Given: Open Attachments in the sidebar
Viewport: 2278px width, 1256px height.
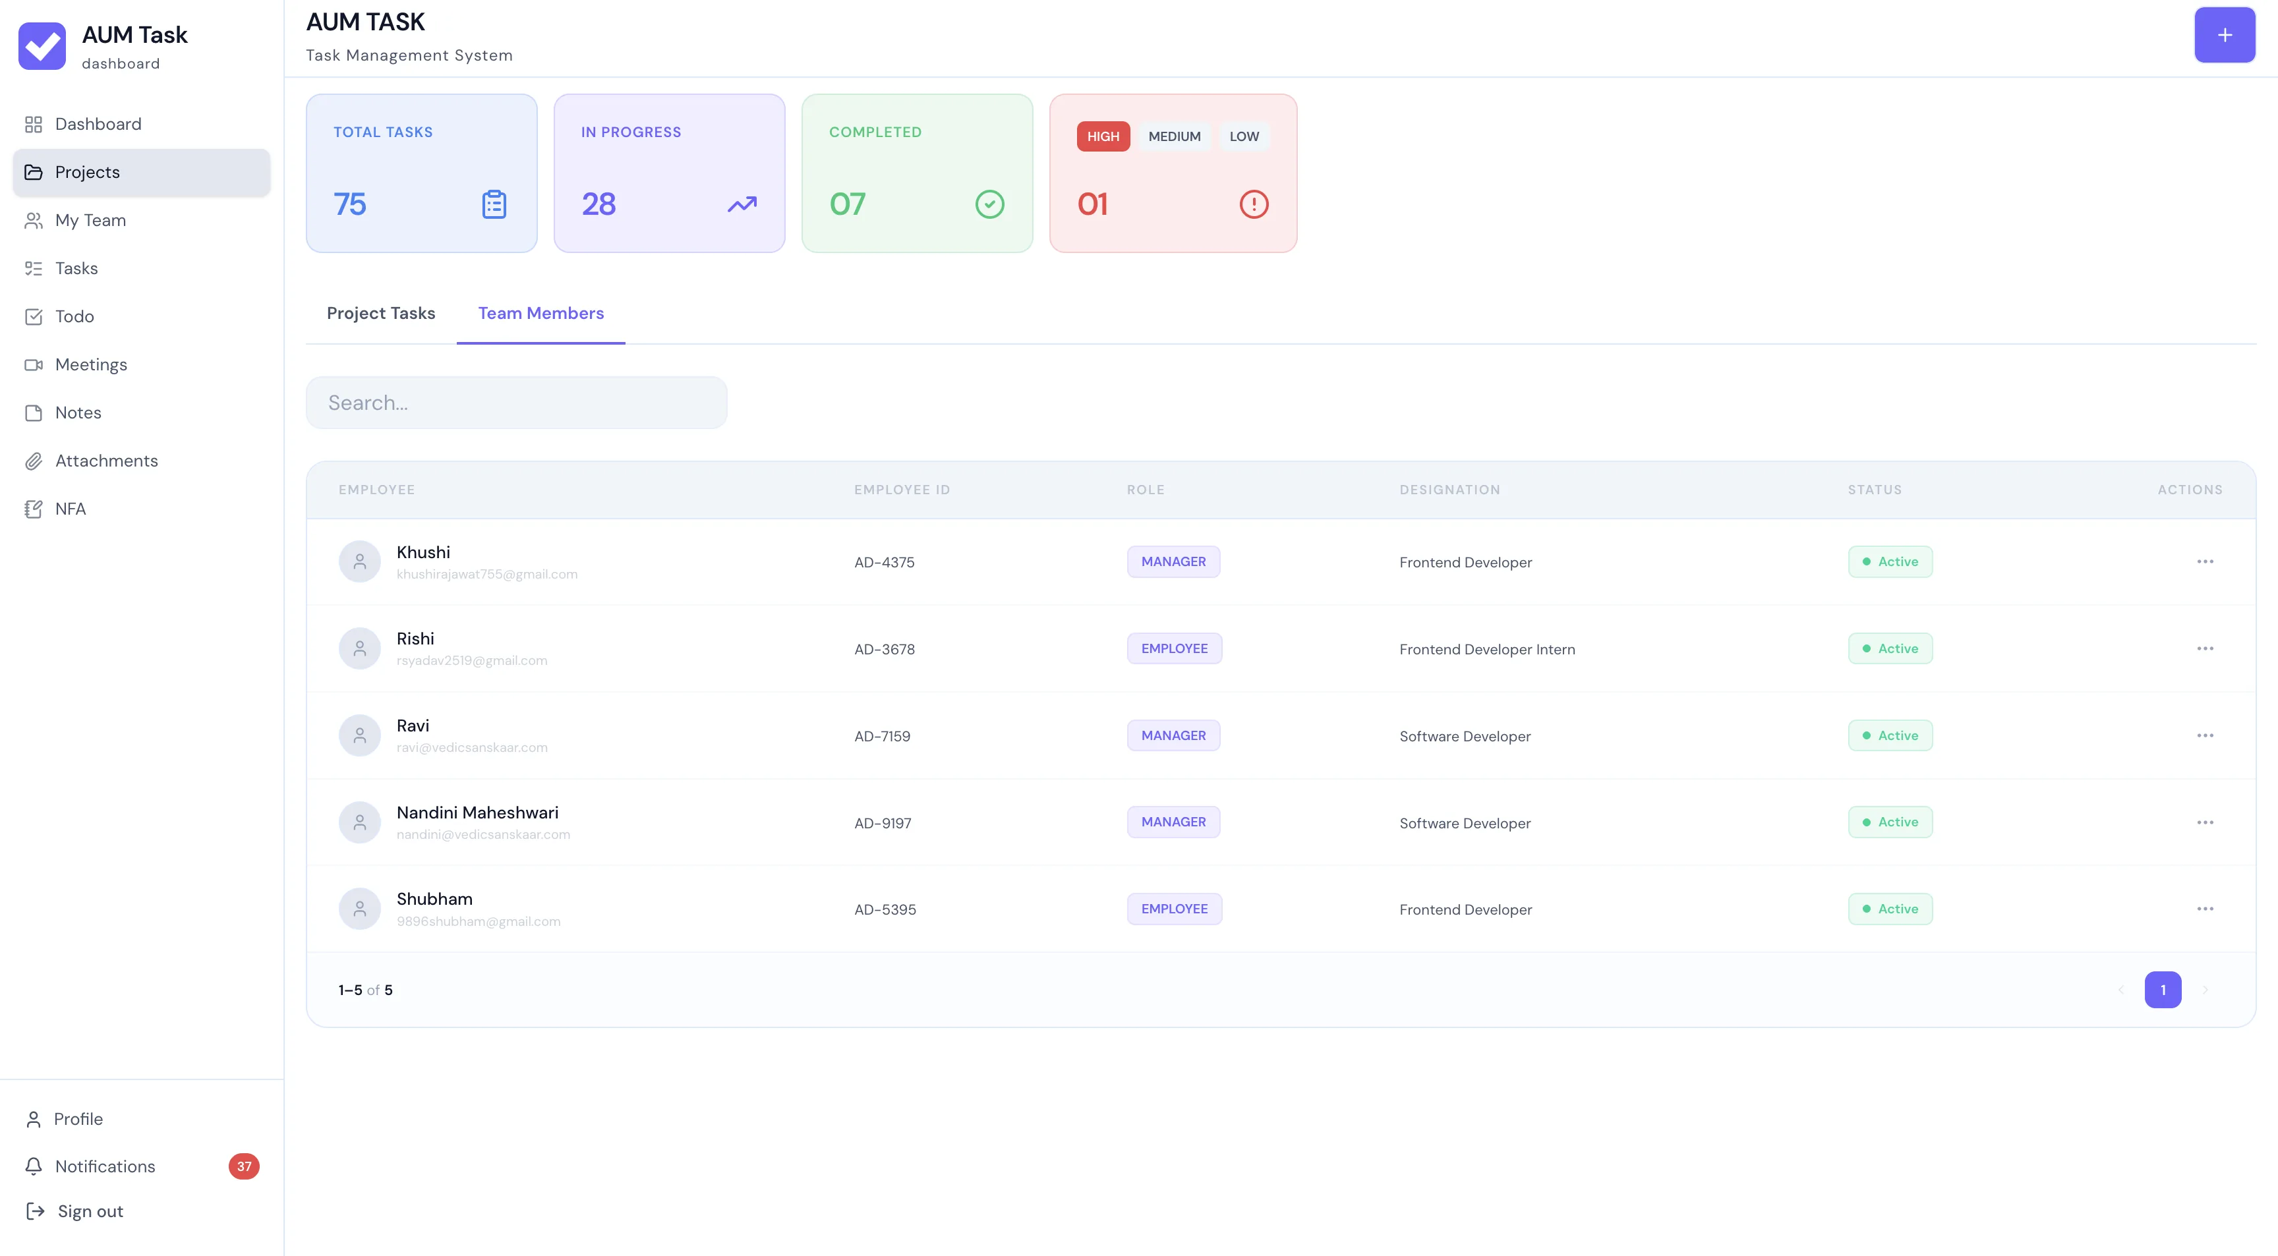Looking at the screenshot, I should pos(142,461).
